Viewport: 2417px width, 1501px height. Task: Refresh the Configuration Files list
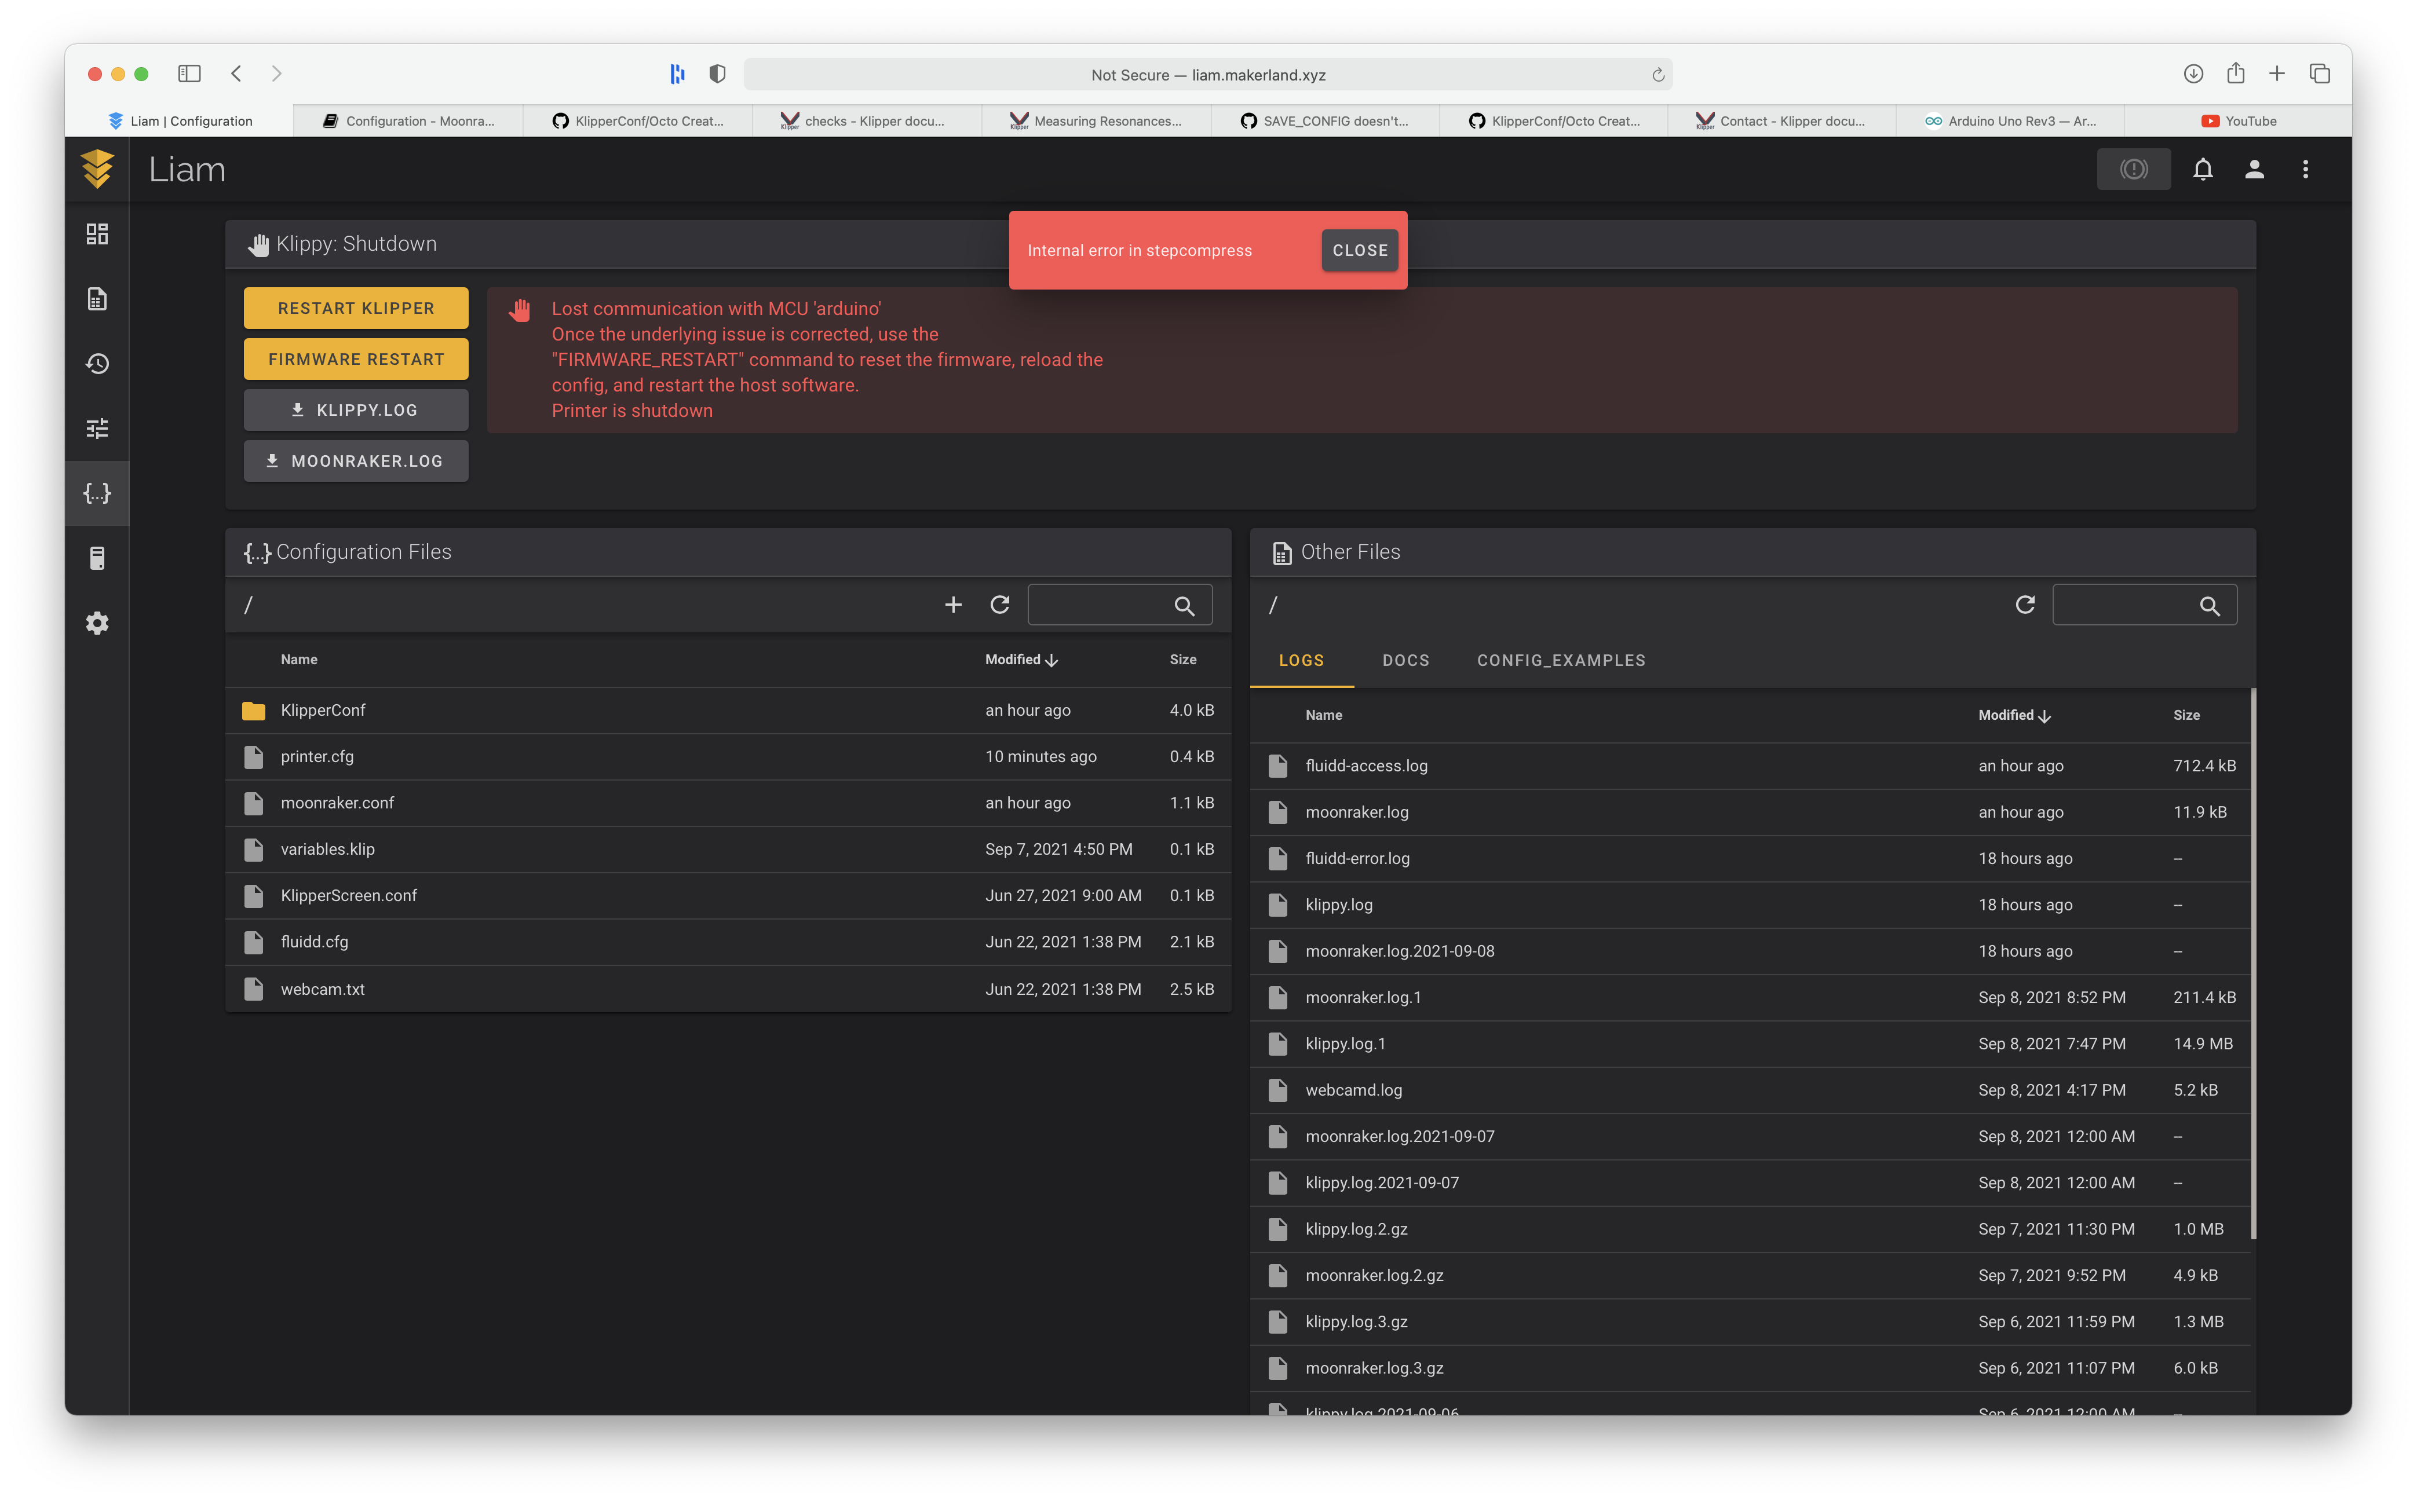1000,605
